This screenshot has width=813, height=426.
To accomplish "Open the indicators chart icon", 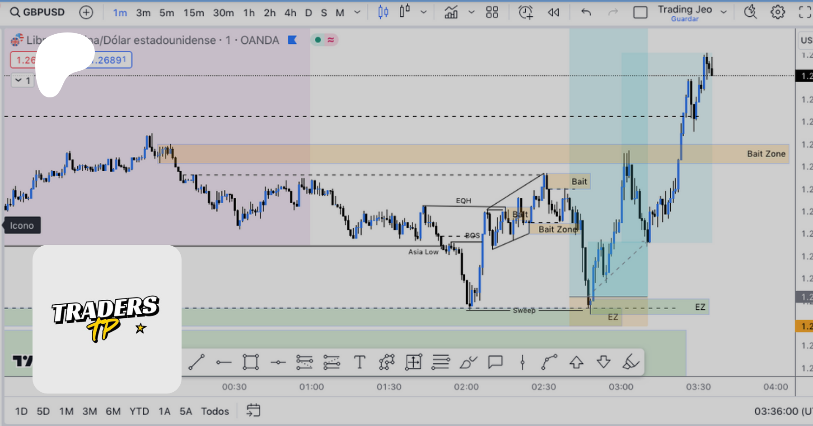I will [451, 12].
